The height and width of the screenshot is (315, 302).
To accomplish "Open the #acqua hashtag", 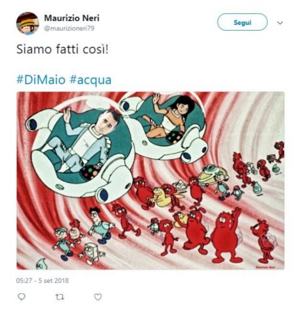I will [91, 80].
